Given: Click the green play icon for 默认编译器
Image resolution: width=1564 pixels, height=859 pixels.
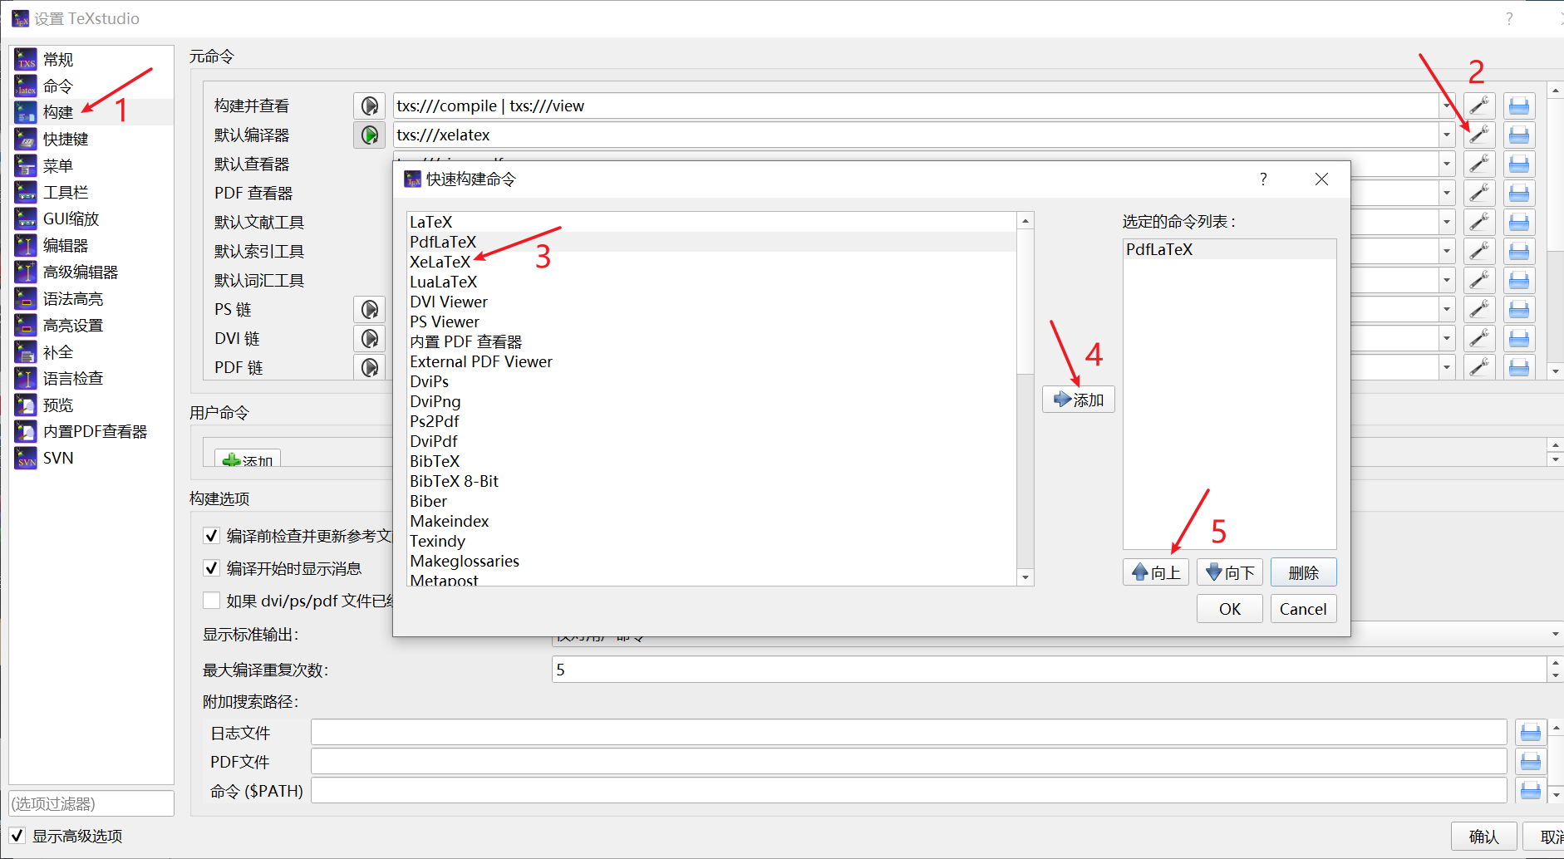Looking at the screenshot, I should 369,135.
